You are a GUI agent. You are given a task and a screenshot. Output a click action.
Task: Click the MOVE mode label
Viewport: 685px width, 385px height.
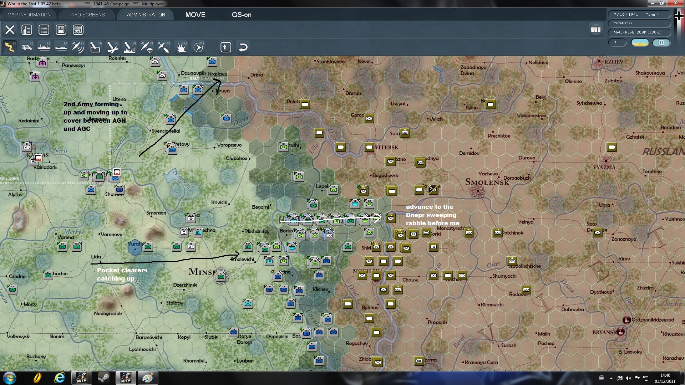pyautogui.click(x=195, y=15)
